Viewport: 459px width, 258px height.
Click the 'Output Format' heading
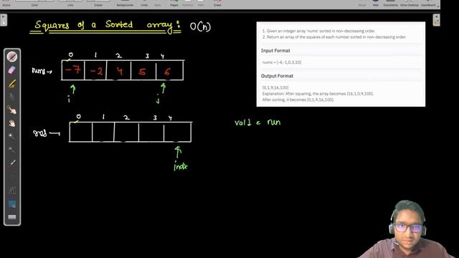coord(277,76)
